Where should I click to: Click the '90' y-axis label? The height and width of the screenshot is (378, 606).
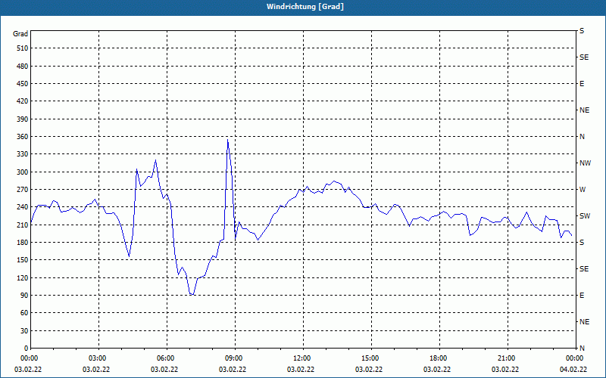click(x=24, y=296)
